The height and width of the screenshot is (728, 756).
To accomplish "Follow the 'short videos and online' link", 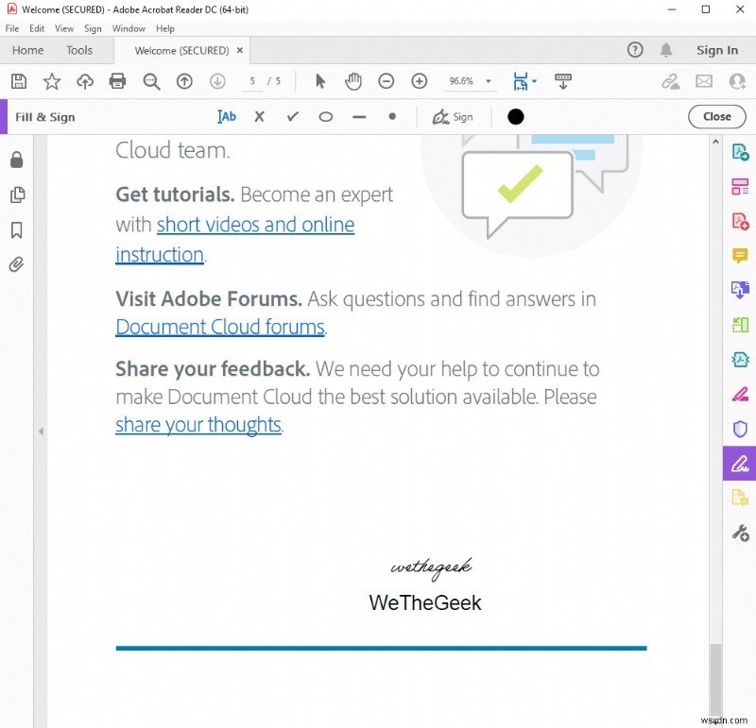I will (x=255, y=225).
